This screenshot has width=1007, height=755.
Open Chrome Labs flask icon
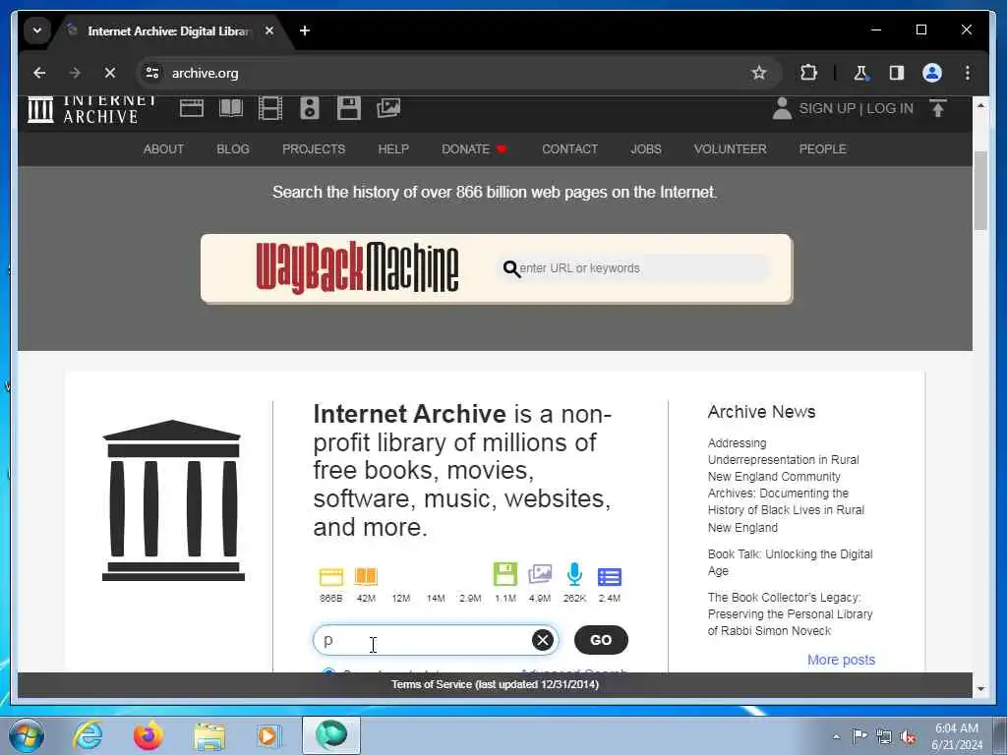tap(860, 73)
